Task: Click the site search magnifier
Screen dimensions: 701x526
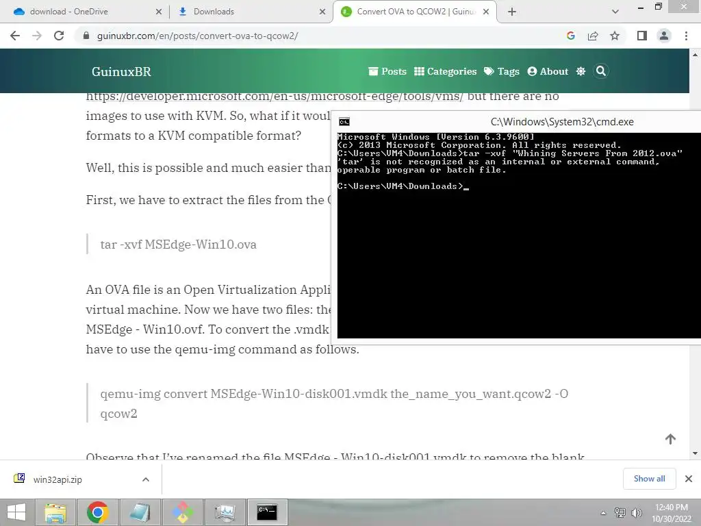Action: pyautogui.click(x=601, y=71)
